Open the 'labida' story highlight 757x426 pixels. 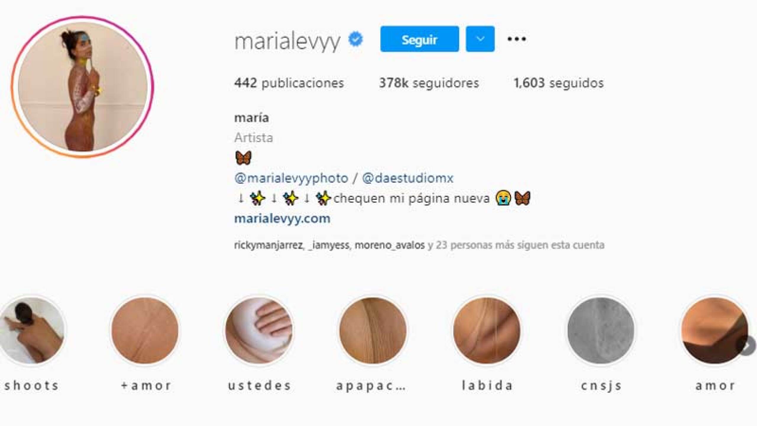point(487,330)
